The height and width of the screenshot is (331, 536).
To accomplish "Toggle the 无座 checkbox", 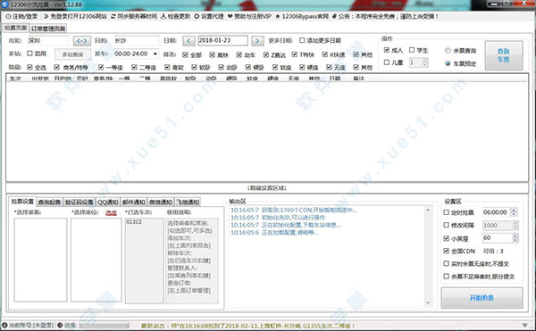I will 329,67.
